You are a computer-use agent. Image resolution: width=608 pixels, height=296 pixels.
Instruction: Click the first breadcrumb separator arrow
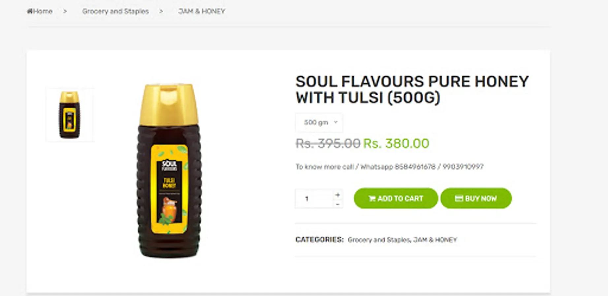(65, 12)
